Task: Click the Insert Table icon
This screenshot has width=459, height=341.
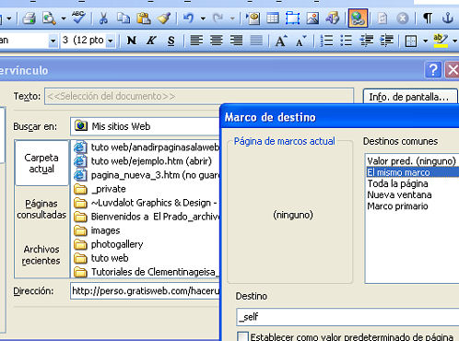Action: [x=273, y=18]
